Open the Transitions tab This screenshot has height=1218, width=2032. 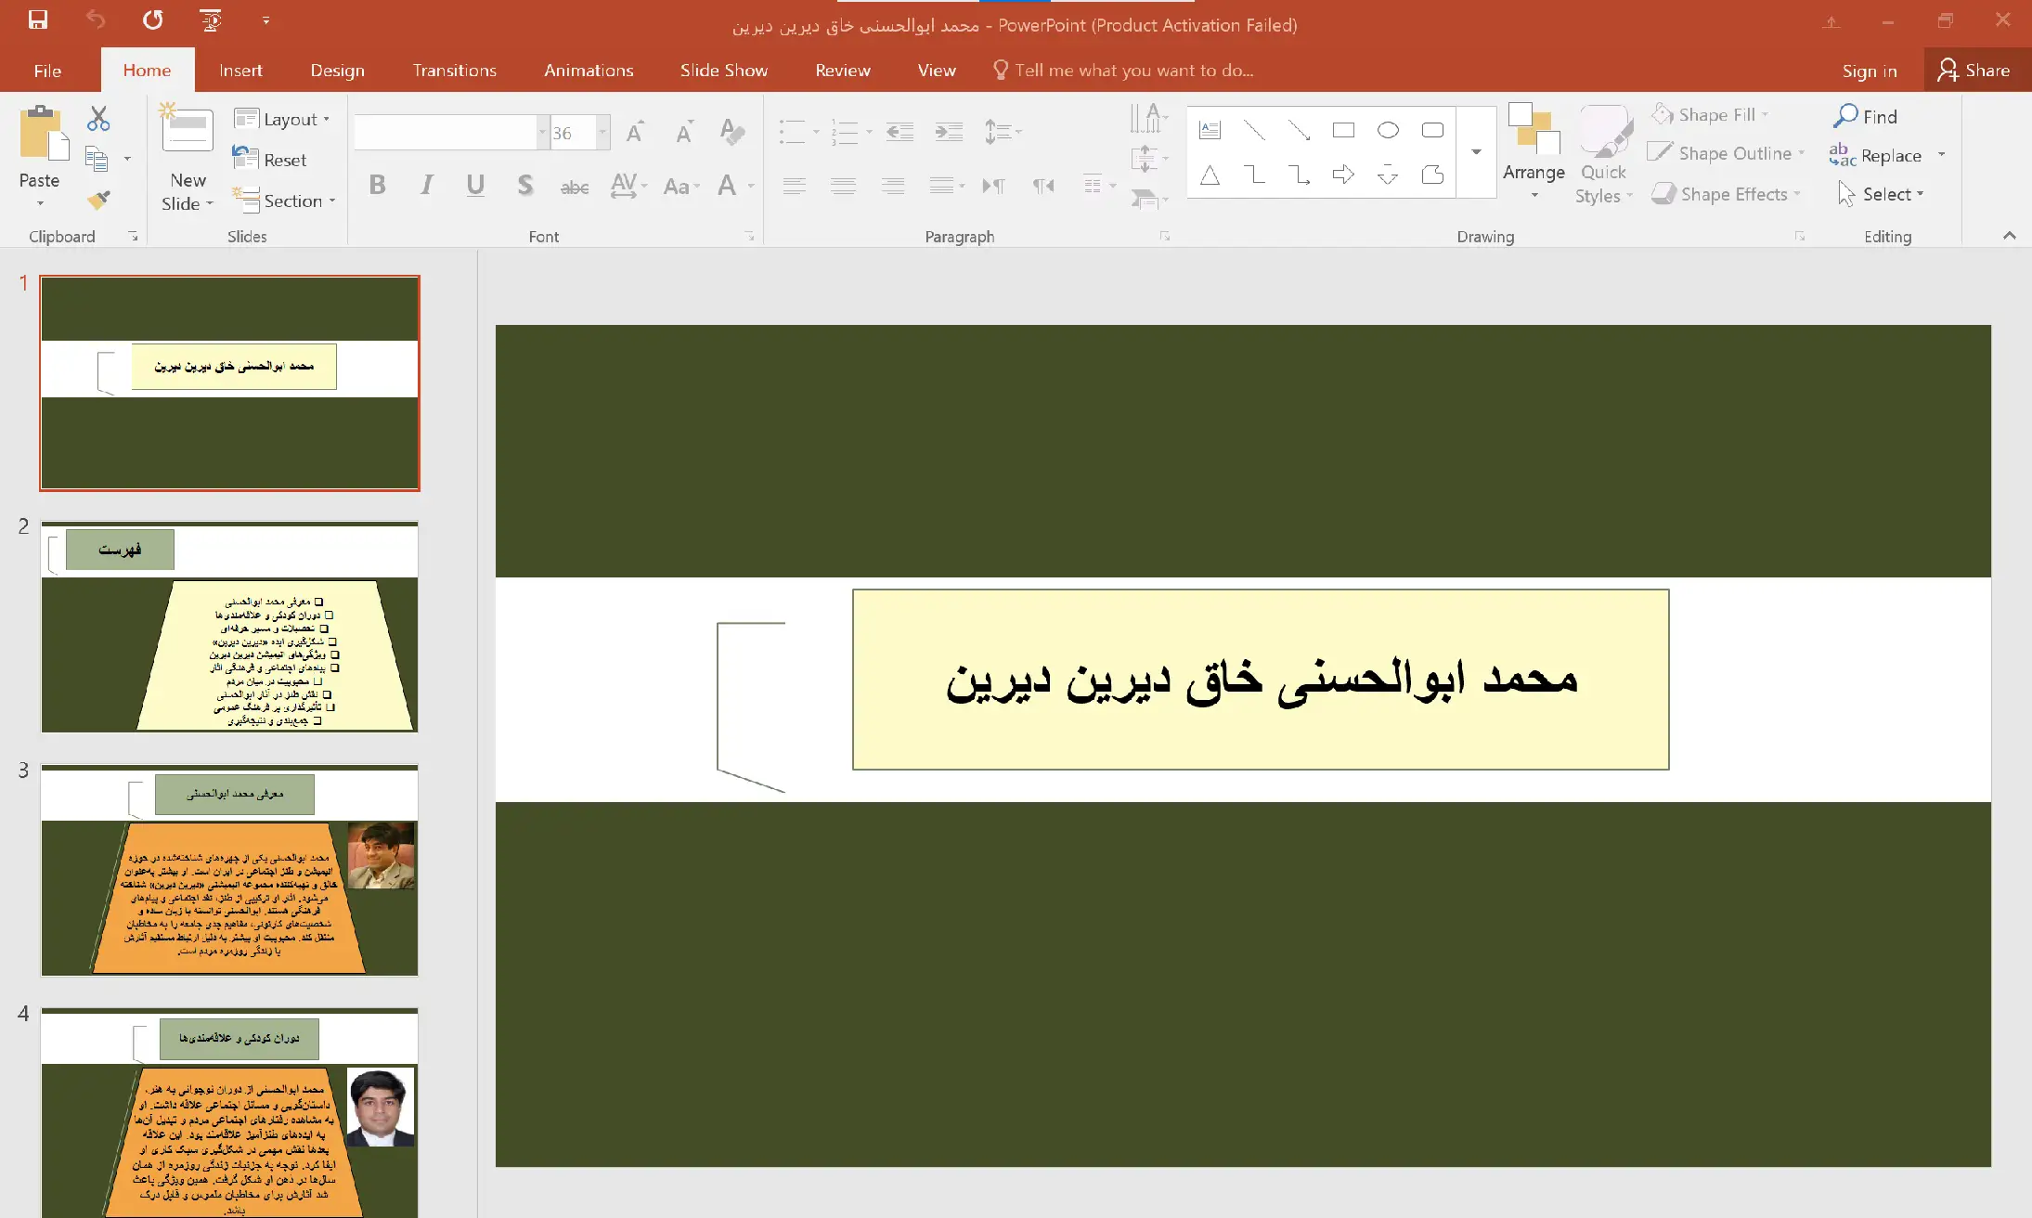(x=454, y=71)
